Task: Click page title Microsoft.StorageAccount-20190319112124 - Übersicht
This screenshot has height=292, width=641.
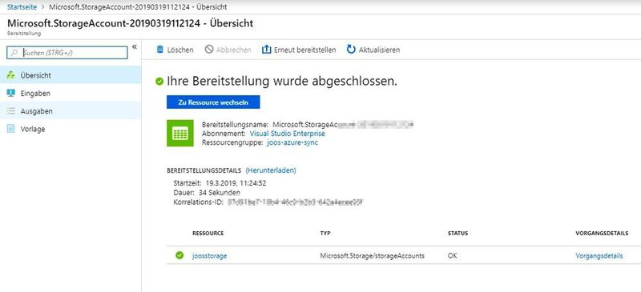Action: [x=130, y=23]
